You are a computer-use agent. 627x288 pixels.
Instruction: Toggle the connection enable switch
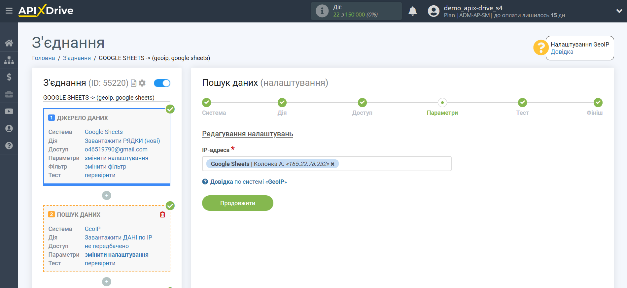tap(162, 83)
